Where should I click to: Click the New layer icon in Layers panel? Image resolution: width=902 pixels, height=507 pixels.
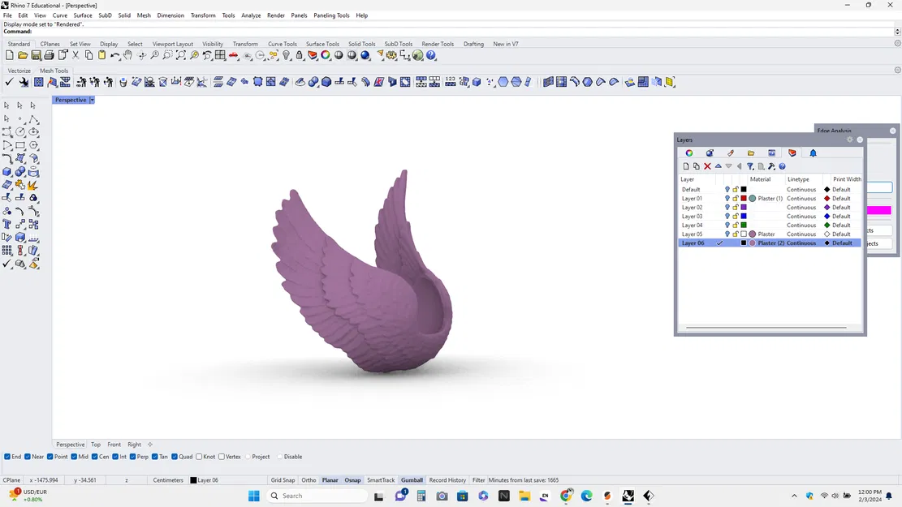click(686, 166)
